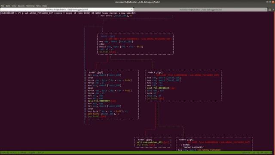This screenshot has height=155, width=275.
Task: Close the second terminal tab
Action: pyautogui.click(x=265, y=9)
